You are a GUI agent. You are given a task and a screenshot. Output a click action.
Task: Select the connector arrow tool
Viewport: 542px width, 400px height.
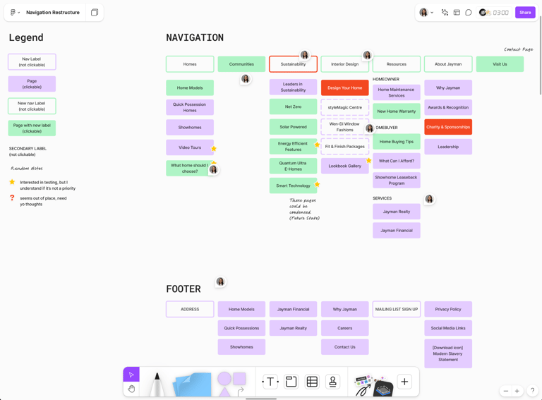click(241, 391)
